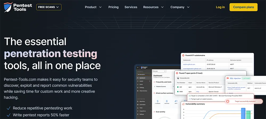Image resolution: width=266 pixels, height=119 pixels.
Task: Expand the Reporting chevron in preview sidebar
Action: (150, 101)
